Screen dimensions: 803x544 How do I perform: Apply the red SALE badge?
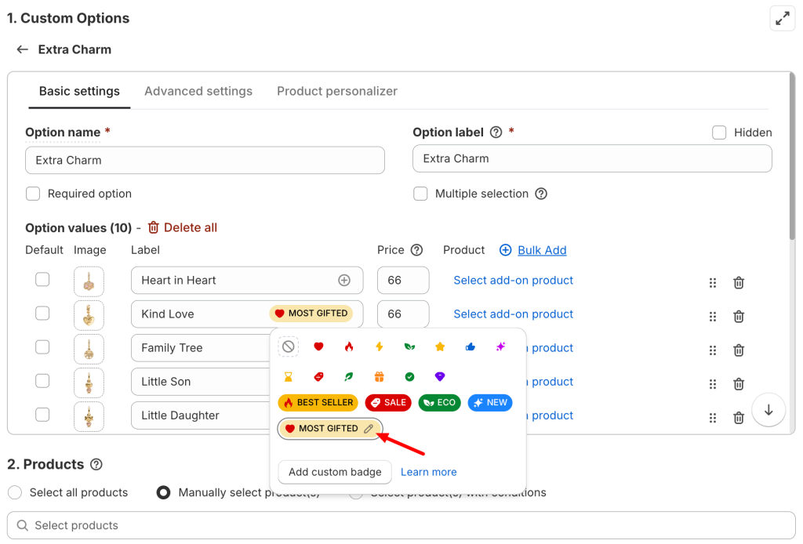[388, 403]
